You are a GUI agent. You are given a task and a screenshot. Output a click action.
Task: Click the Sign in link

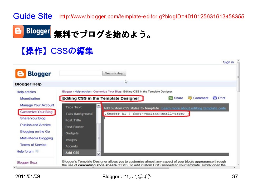click(228, 62)
